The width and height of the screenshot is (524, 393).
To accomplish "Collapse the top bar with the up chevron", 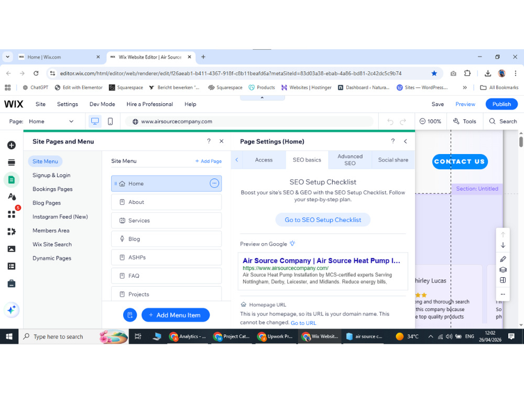I will click(263, 97).
